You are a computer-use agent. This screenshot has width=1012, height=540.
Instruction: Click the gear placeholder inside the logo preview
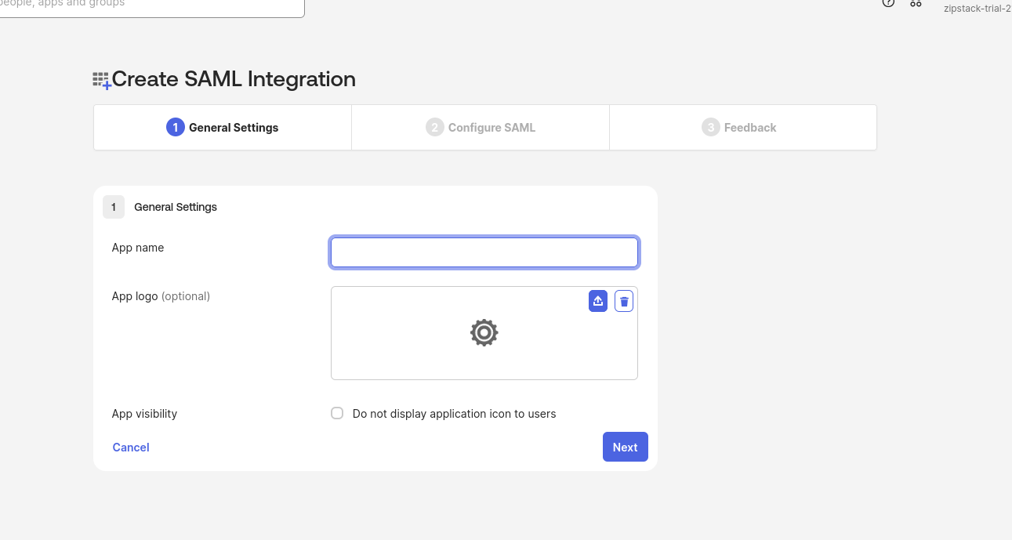484,332
